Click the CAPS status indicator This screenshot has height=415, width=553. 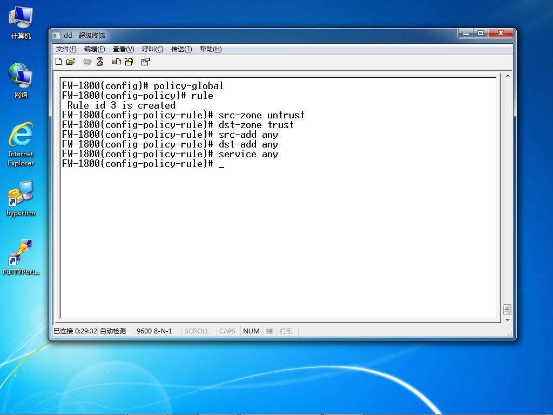227,331
